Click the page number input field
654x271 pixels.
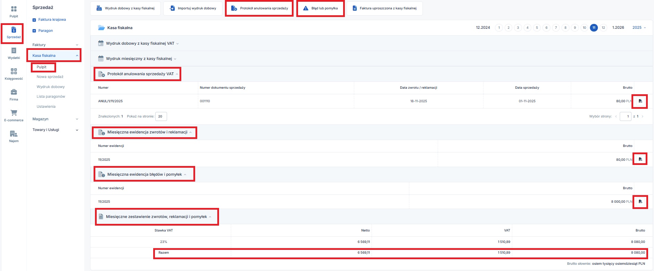pyautogui.click(x=625, y=116)
